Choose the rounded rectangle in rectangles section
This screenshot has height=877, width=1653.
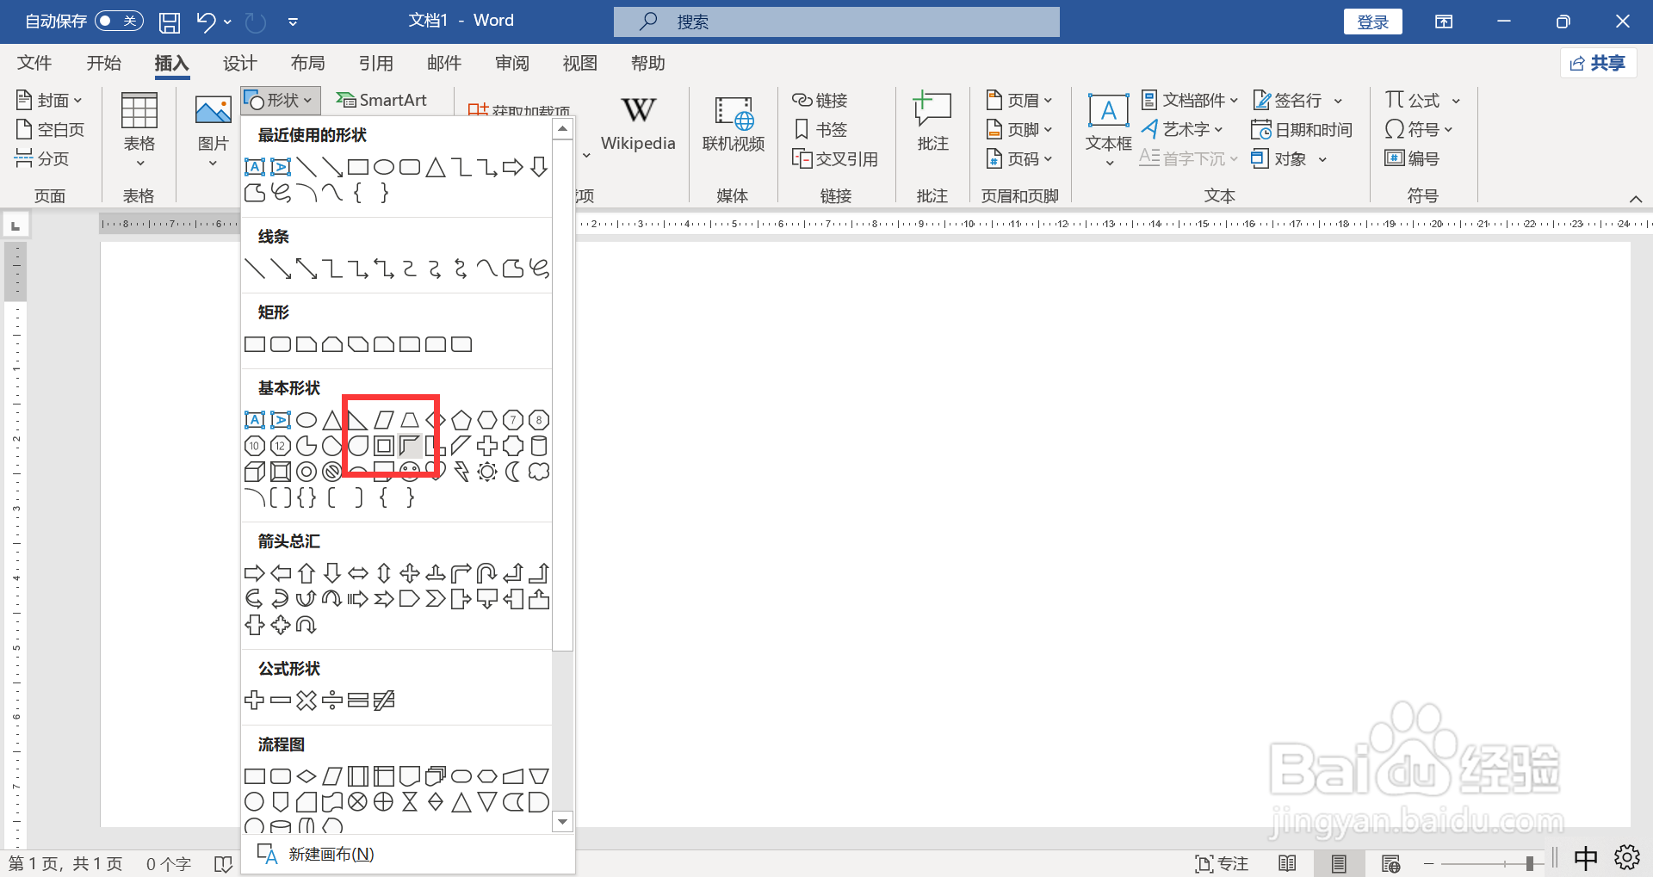(x=281, y=344)
